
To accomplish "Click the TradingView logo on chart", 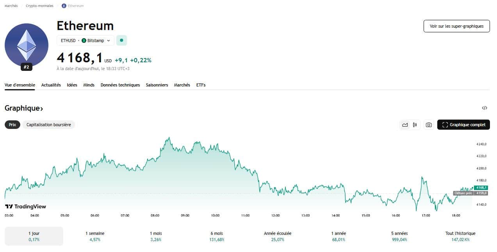I will click(x=25, y=206).
